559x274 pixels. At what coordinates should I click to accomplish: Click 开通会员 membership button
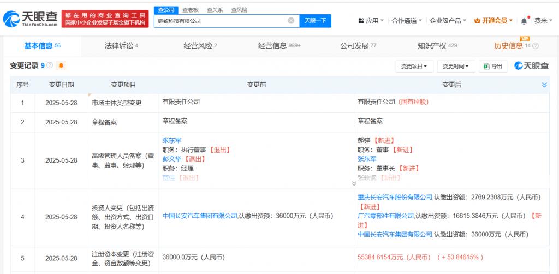click(493, 21)
